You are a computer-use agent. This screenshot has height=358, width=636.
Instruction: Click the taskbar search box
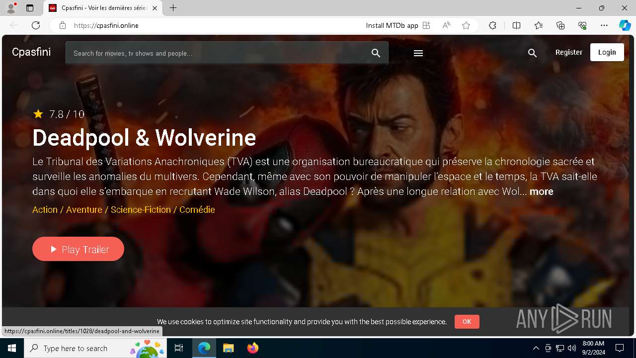95,348
